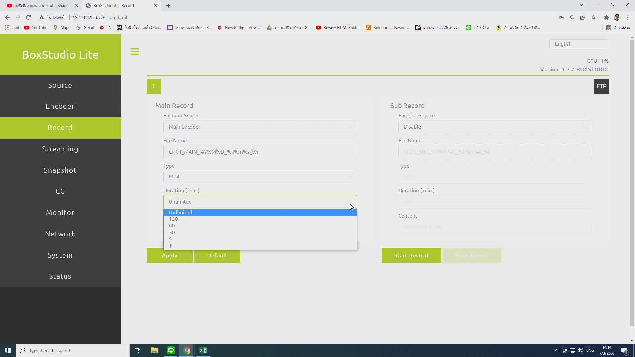Open the Network page in sidebar
Image resolution: width=635 pixels, height=357 pixels.
click(x=60, y=234)
